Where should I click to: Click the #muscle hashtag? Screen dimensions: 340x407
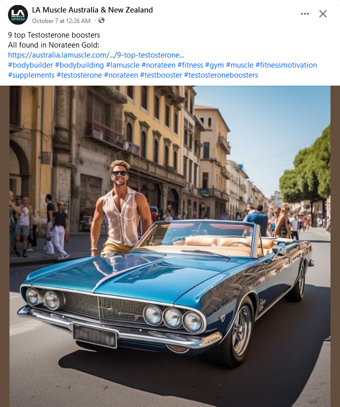click(x=239, y=65)
